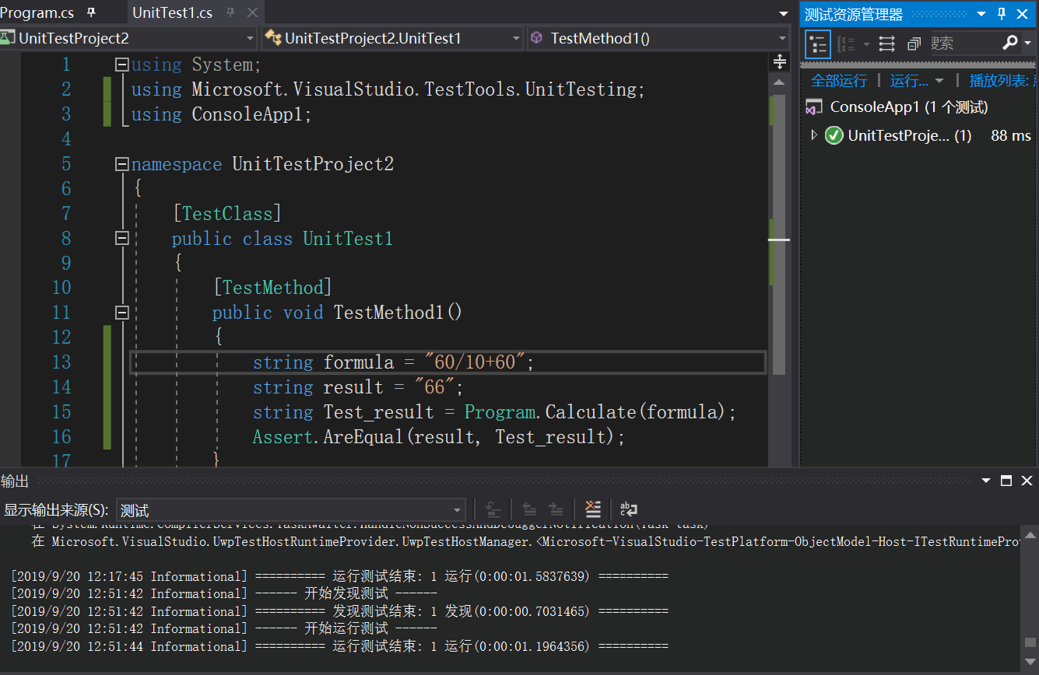Image resolution: width=1039 pixels, height=675 pixels.
Task: Click go to previous message icon in Output
Action: point(529,509)
